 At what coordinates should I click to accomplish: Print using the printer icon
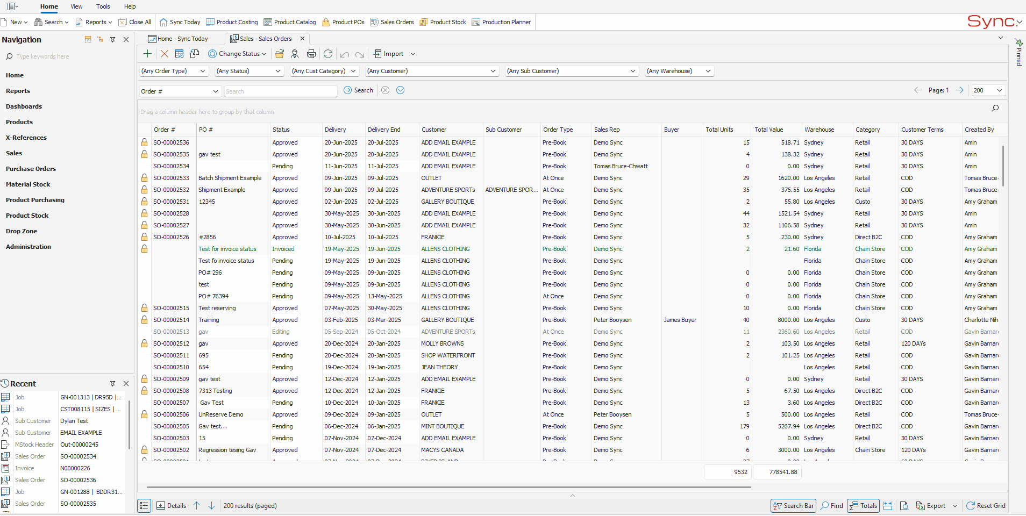[x=311, y=54]
